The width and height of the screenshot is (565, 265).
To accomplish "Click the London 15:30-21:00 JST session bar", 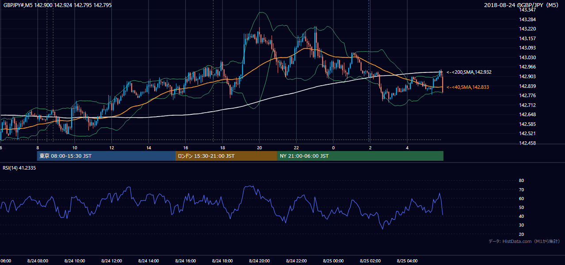I will [x=226, y=156].
